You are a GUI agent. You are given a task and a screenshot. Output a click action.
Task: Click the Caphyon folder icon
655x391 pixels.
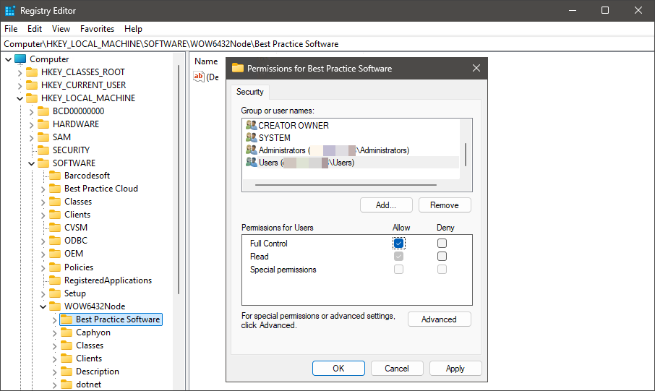click(67, 332)
